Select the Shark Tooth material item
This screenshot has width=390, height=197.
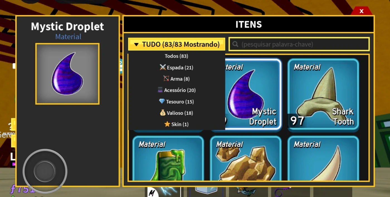[x=323, y=94]
